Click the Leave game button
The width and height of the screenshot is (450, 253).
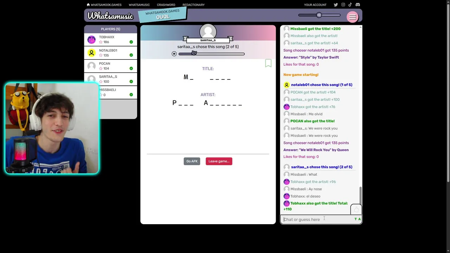[219, 161]
